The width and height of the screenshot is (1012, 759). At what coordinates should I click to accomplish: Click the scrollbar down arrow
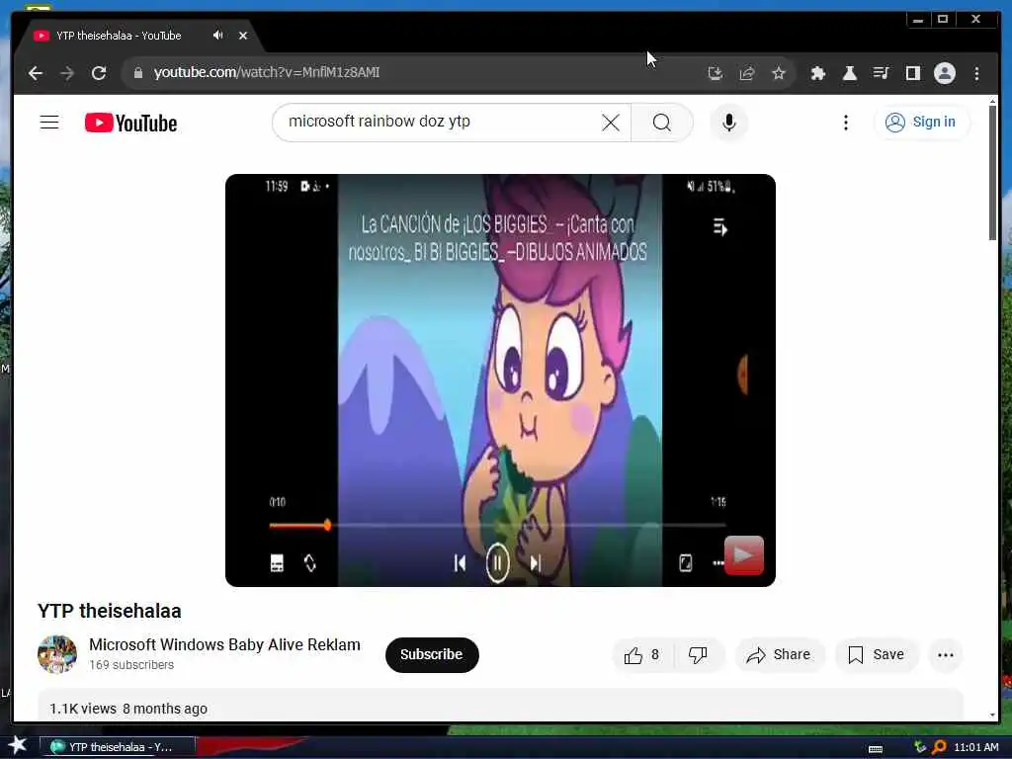tap(992, 716)
